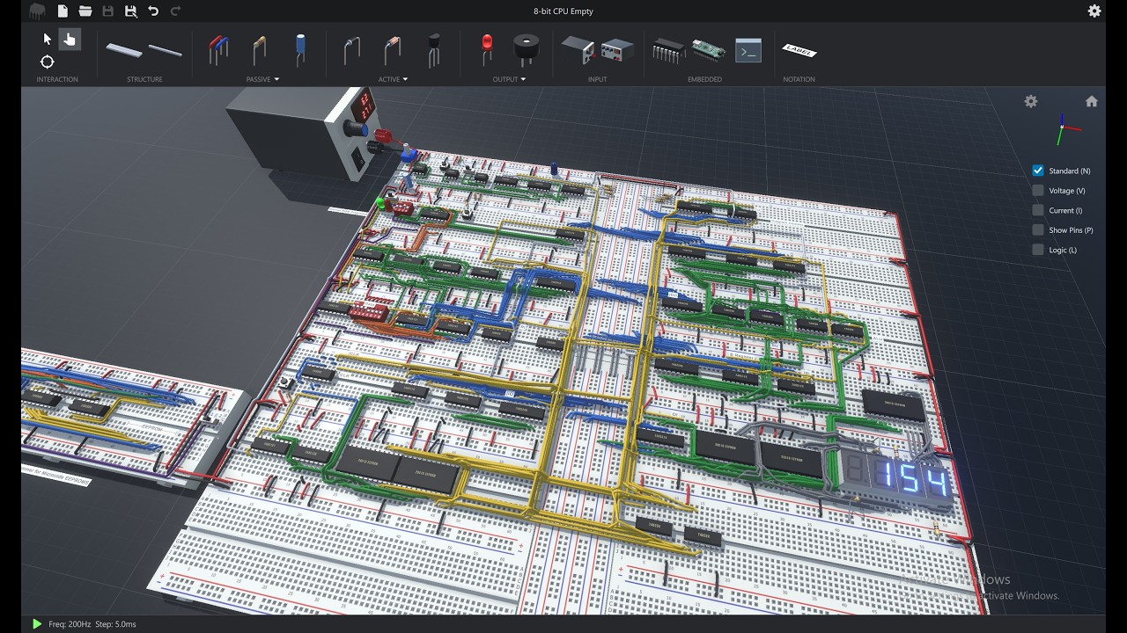Click the reset camera home icon

click(1091, 102)
